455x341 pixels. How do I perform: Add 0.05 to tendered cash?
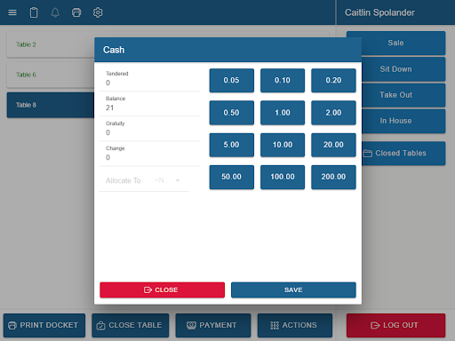[x=231, y=80]
